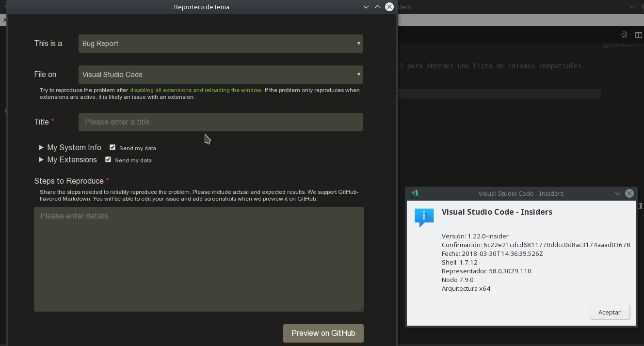Click the chevron at the top-right window corner
This screenshot has height=346, width=644.
click(x=632, y=7)
